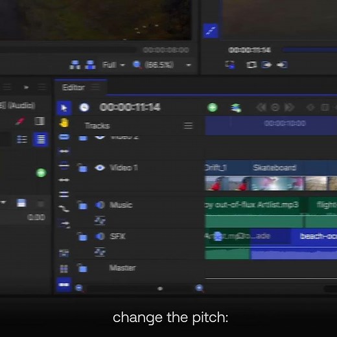The width and height of the screenshot is (337, 337).
Task: Click the 0.00 value in left panel
Action: [x=36, y=217]
